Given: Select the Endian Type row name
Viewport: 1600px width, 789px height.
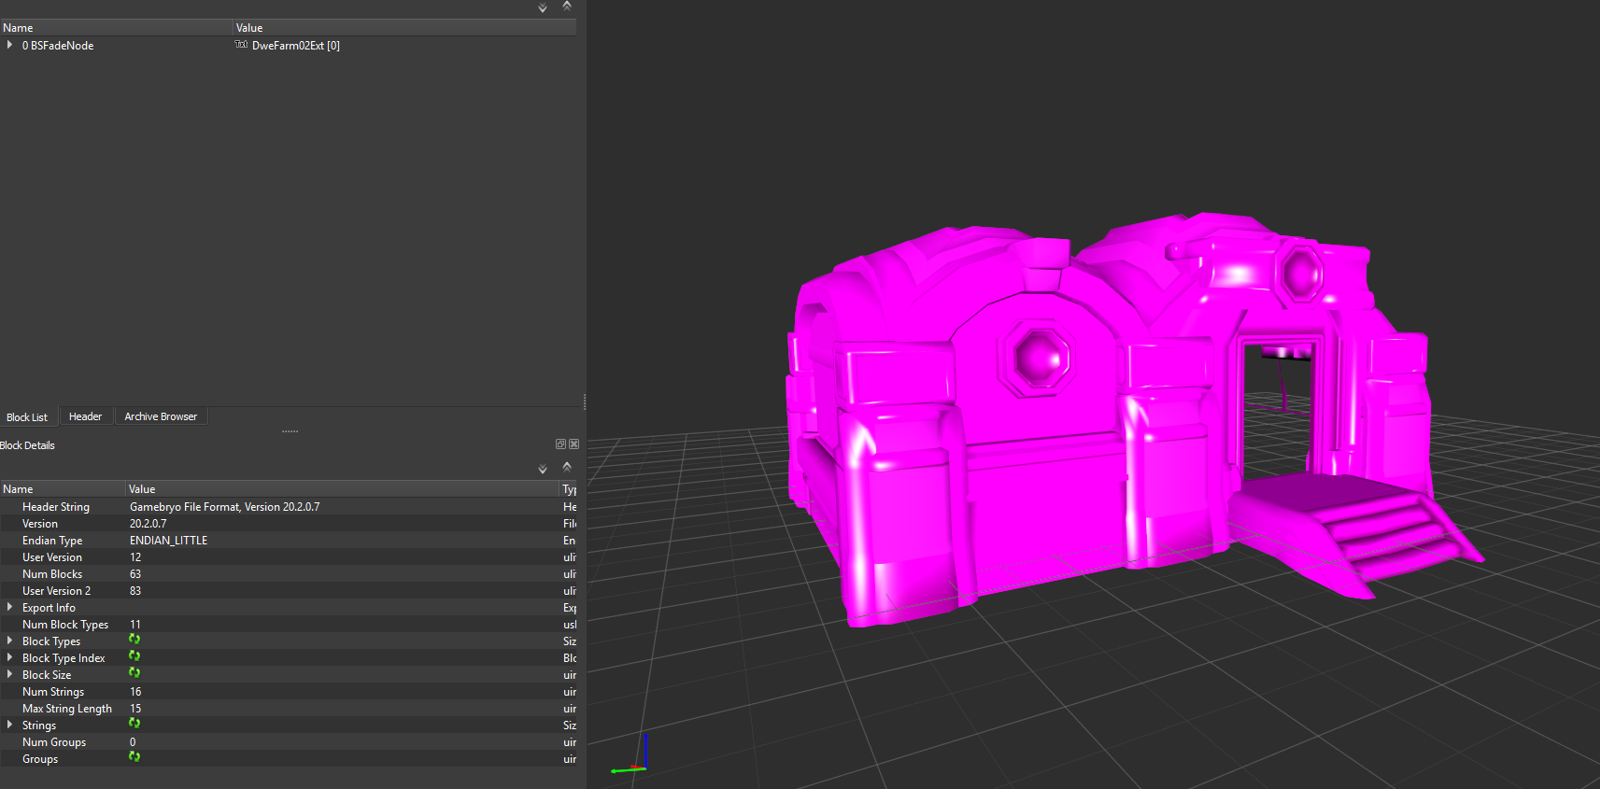Looking at the screenshot, I should [x=52, y=541].
